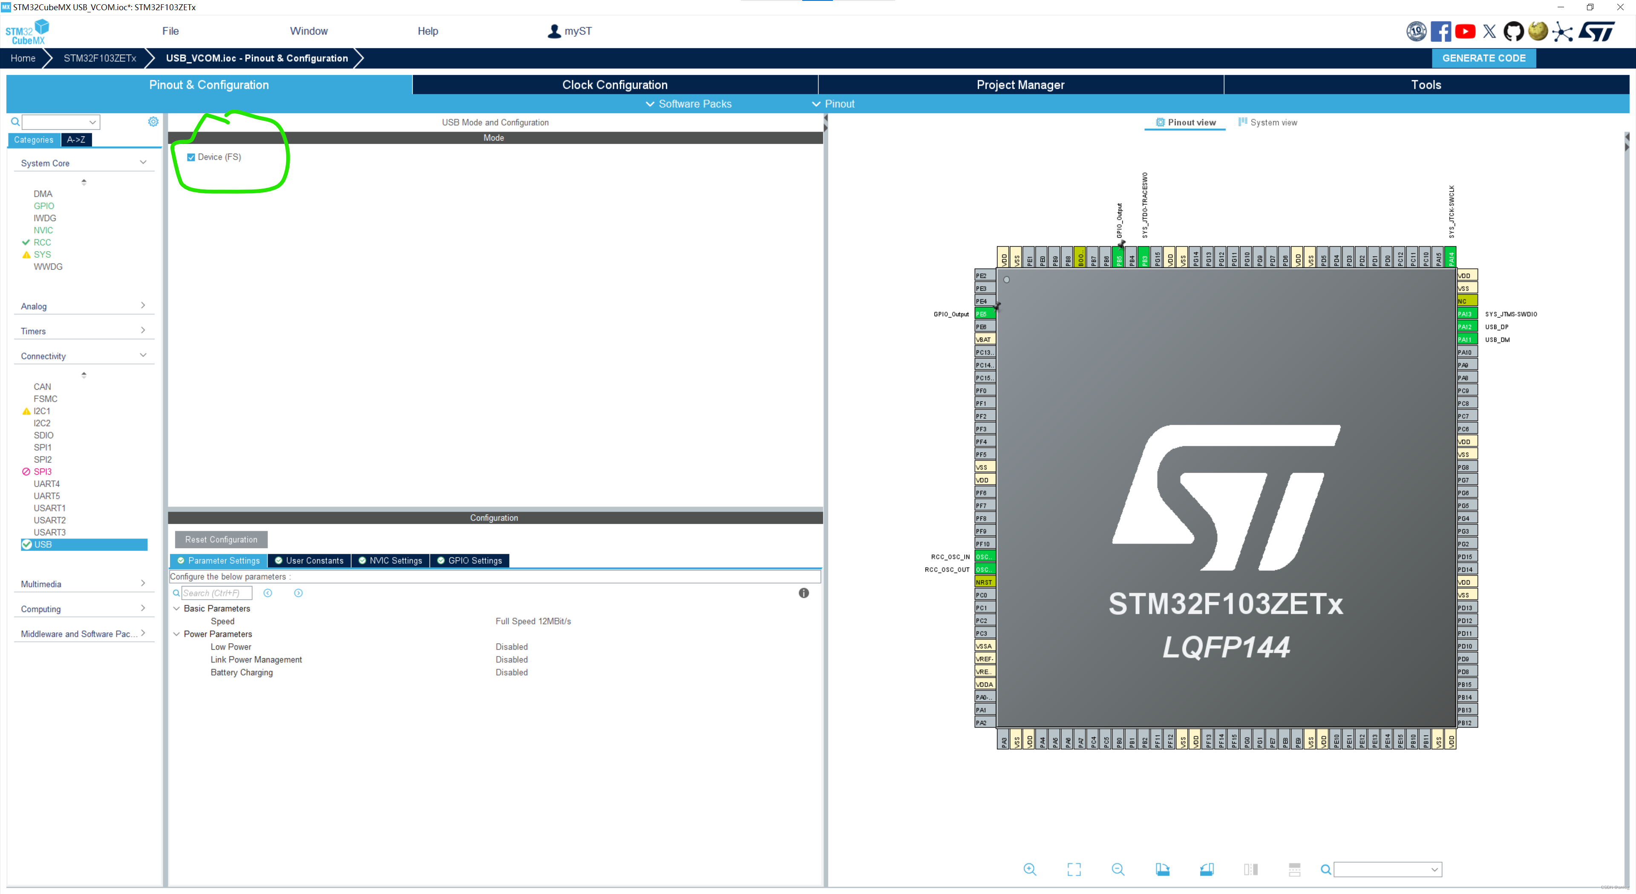
Task: Switch peripheral list to A->Z sorting
Action: (x=76, y=140)
